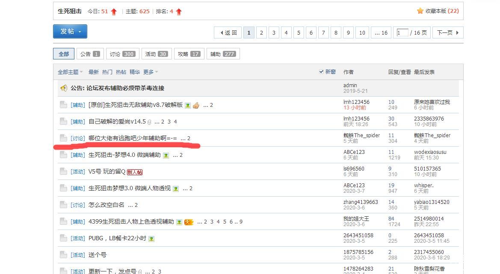Select the 讨论 300 category tab
Screen dimensions: 500x274
pyautogui.click(x=123, y=54)
